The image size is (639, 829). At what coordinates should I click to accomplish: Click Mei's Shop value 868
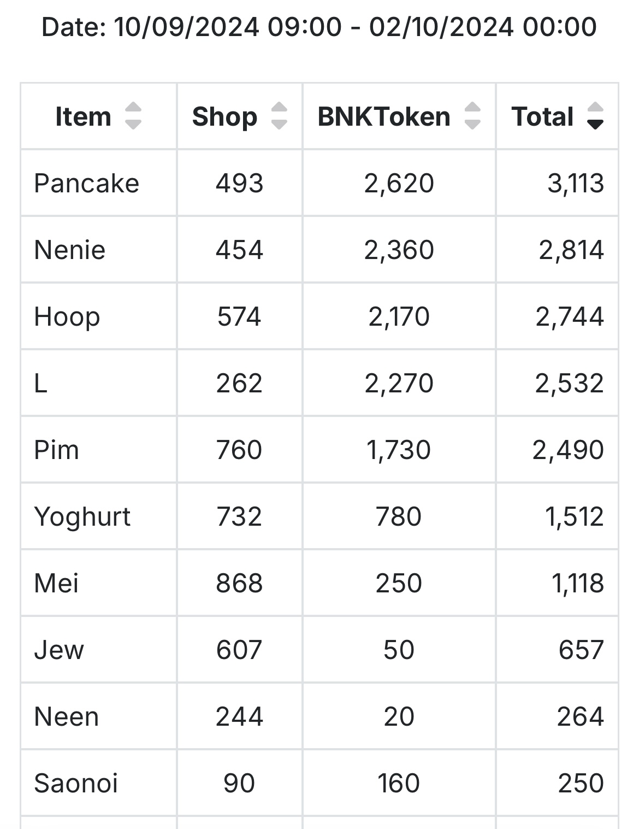coord(239,583)
